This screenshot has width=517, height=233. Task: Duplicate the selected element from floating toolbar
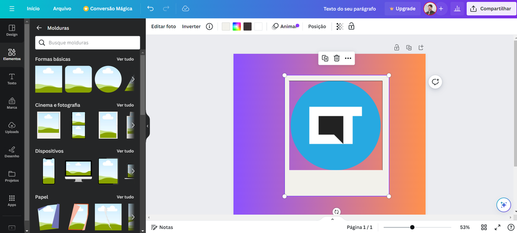point(325,59)
